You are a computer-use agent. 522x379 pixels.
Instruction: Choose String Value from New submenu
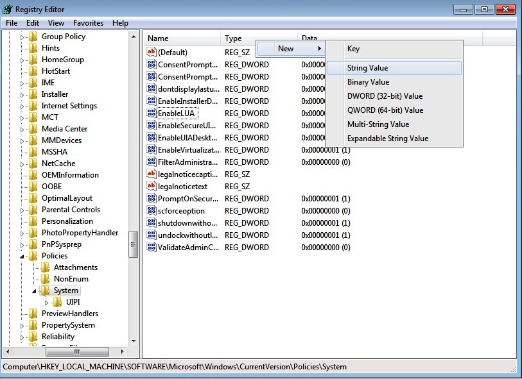pos(394,68)
